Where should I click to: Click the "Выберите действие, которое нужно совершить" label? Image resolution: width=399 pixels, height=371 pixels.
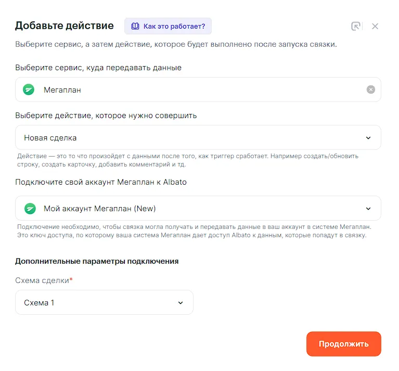click(106, 116)
